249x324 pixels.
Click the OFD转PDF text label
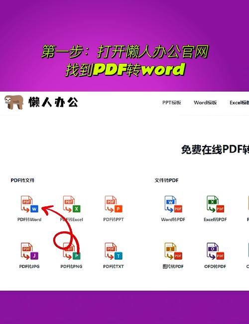[215, 266]
